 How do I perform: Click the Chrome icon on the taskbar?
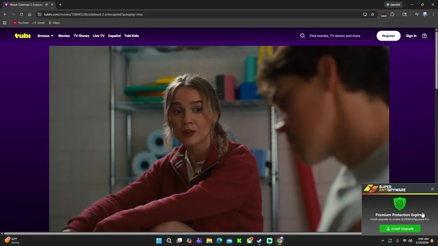pos(280,241)
